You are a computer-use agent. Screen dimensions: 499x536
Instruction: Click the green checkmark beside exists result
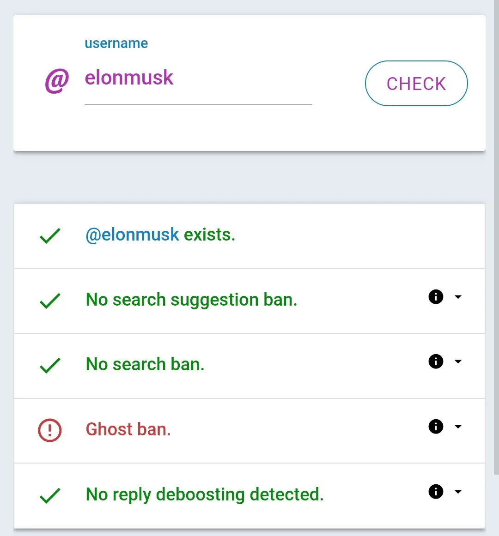[50, 235]
